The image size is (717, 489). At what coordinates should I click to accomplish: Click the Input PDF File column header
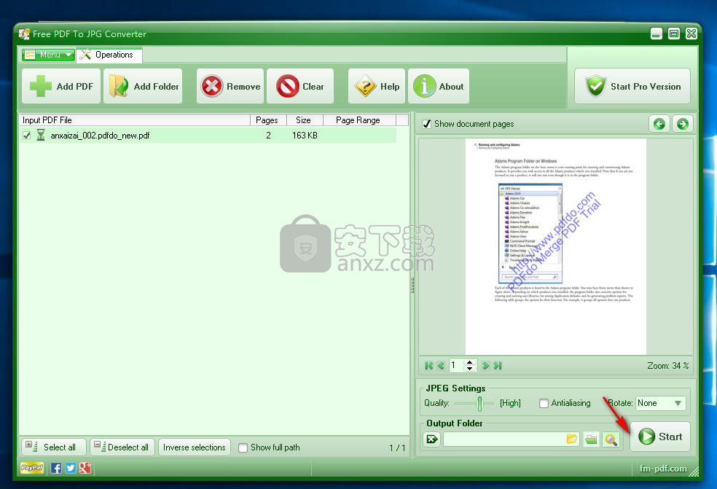134,120
